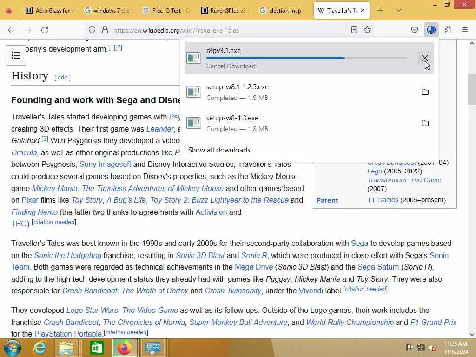Open the Super Monkey Ball Adventure link
Viewport: 476px width, 357px height.
point(238,323)
